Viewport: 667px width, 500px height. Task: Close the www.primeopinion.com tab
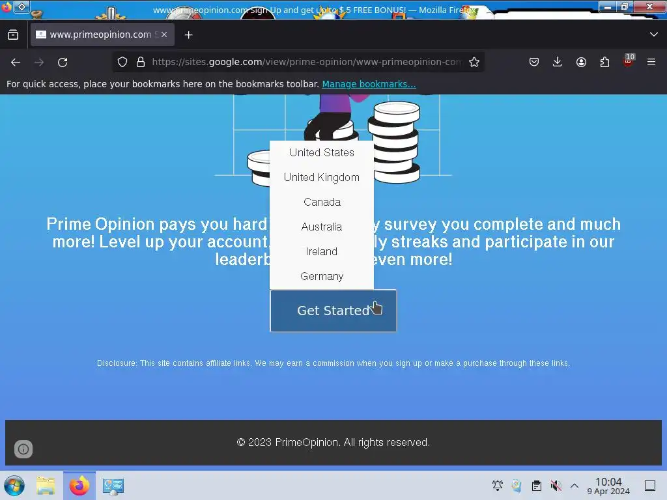[x=164, y=35]
